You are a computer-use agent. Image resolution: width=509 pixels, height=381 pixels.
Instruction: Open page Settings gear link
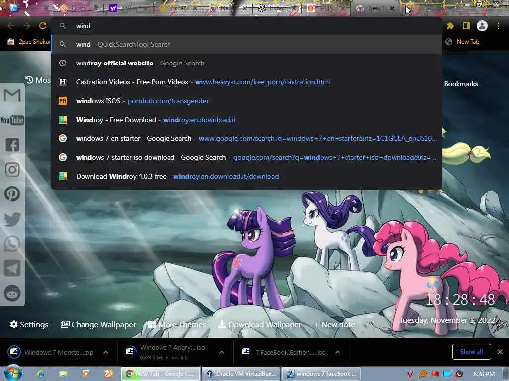pos(29,324)
